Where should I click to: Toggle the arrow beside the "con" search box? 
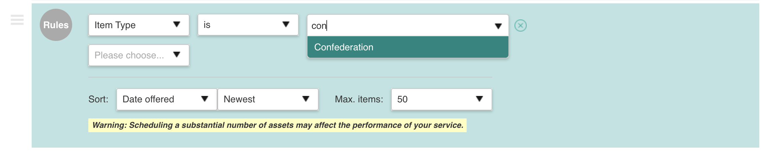point(498,26)
